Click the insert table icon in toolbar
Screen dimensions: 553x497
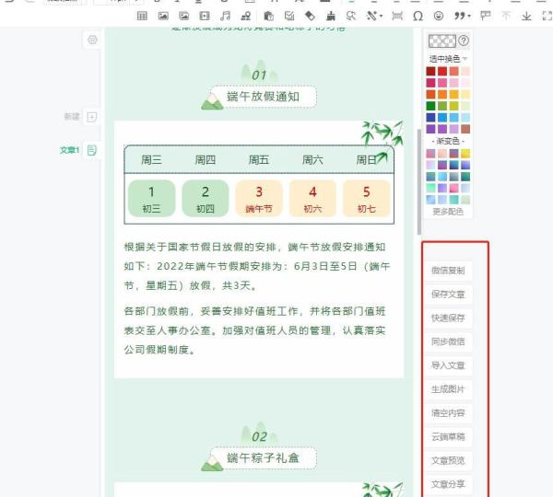(x=142, y=17)
